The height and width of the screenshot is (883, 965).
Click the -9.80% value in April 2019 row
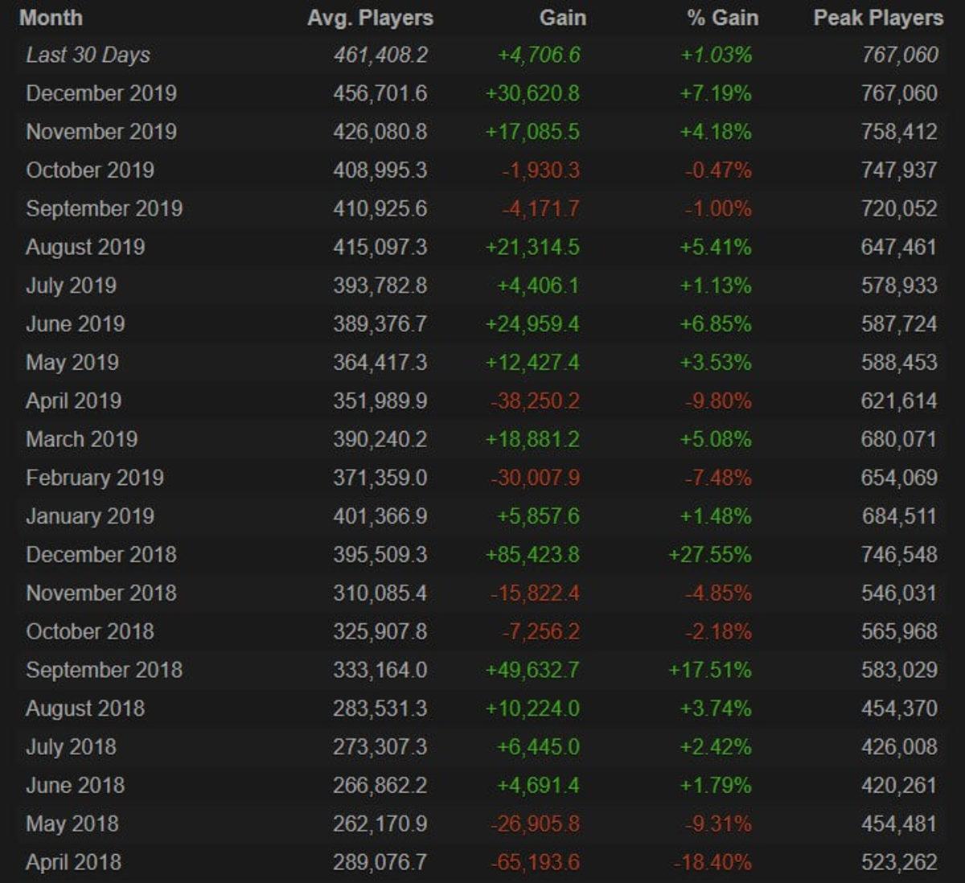click(718, 401)
